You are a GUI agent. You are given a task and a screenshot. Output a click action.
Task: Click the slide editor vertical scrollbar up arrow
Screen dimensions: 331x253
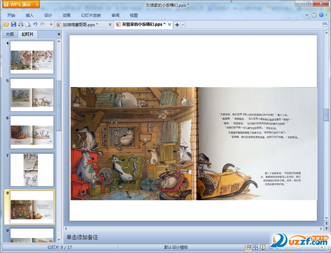pos(326,33)
